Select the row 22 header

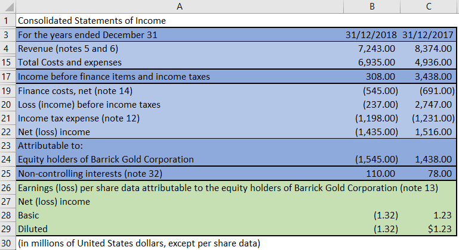tap(7, 132)
